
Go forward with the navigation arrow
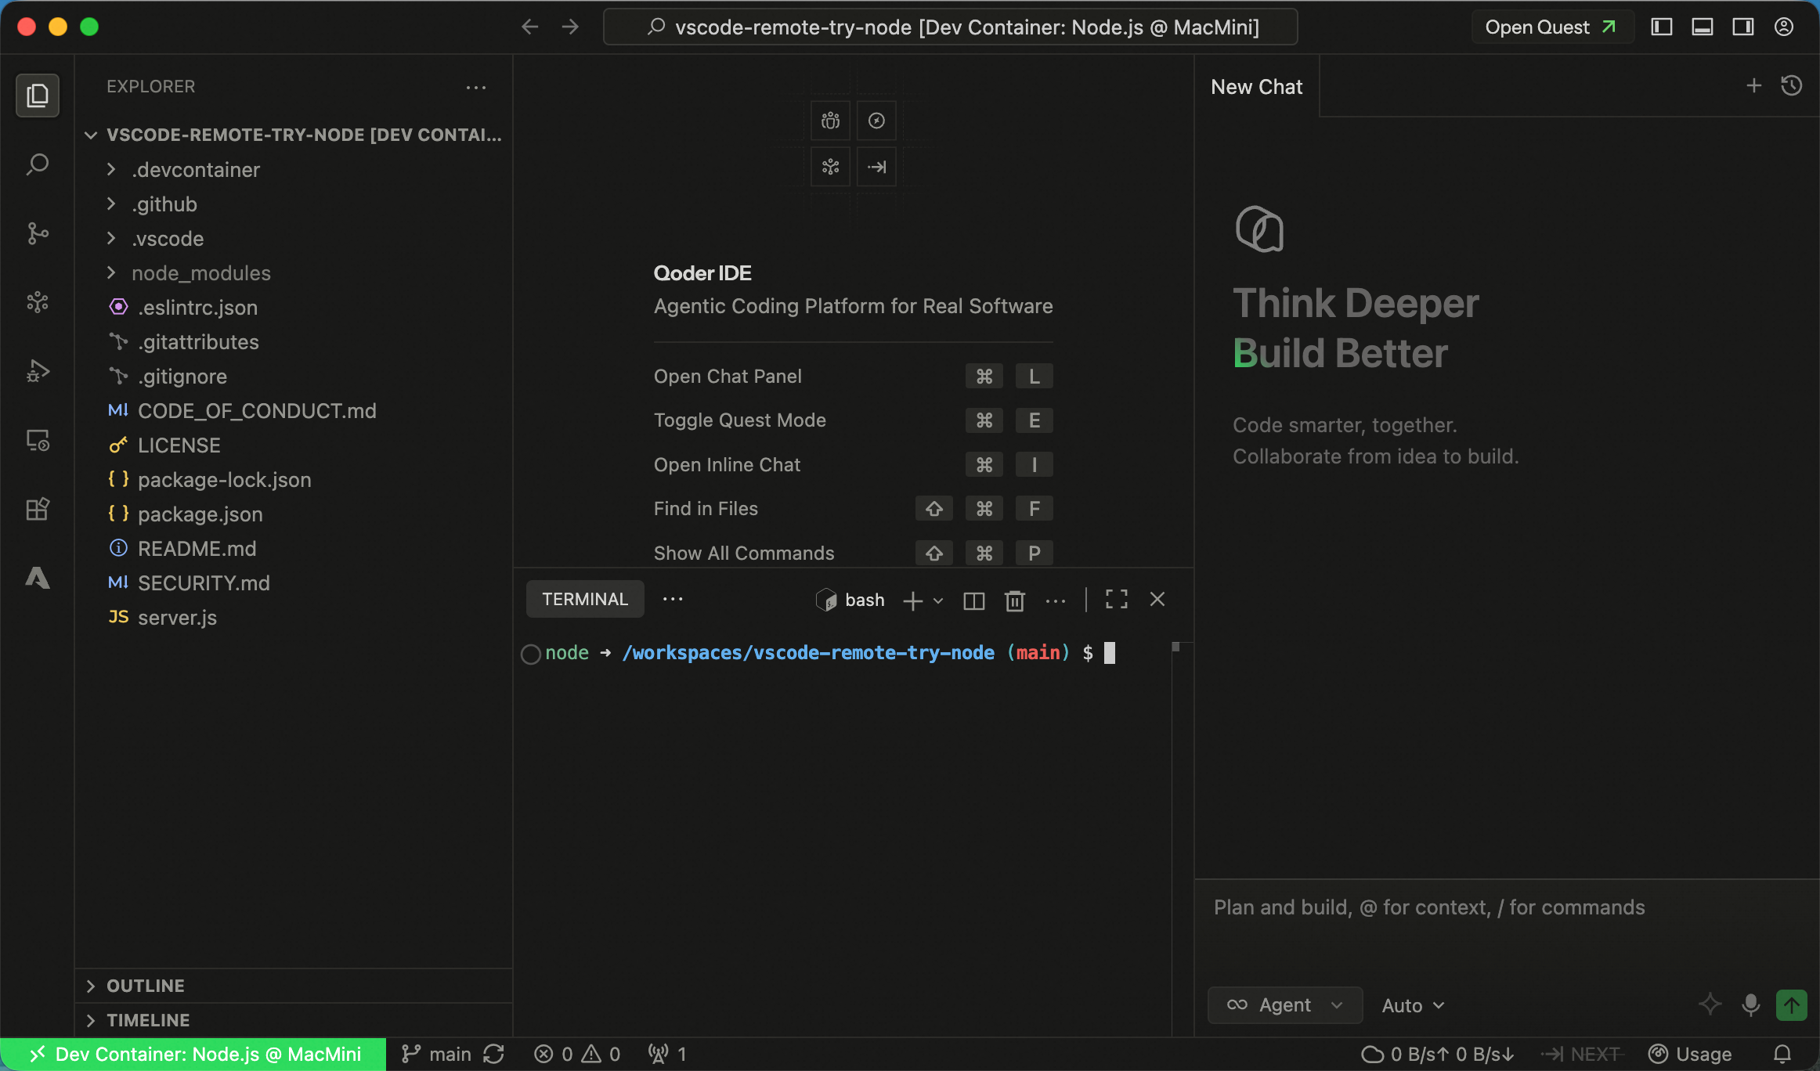571,27
